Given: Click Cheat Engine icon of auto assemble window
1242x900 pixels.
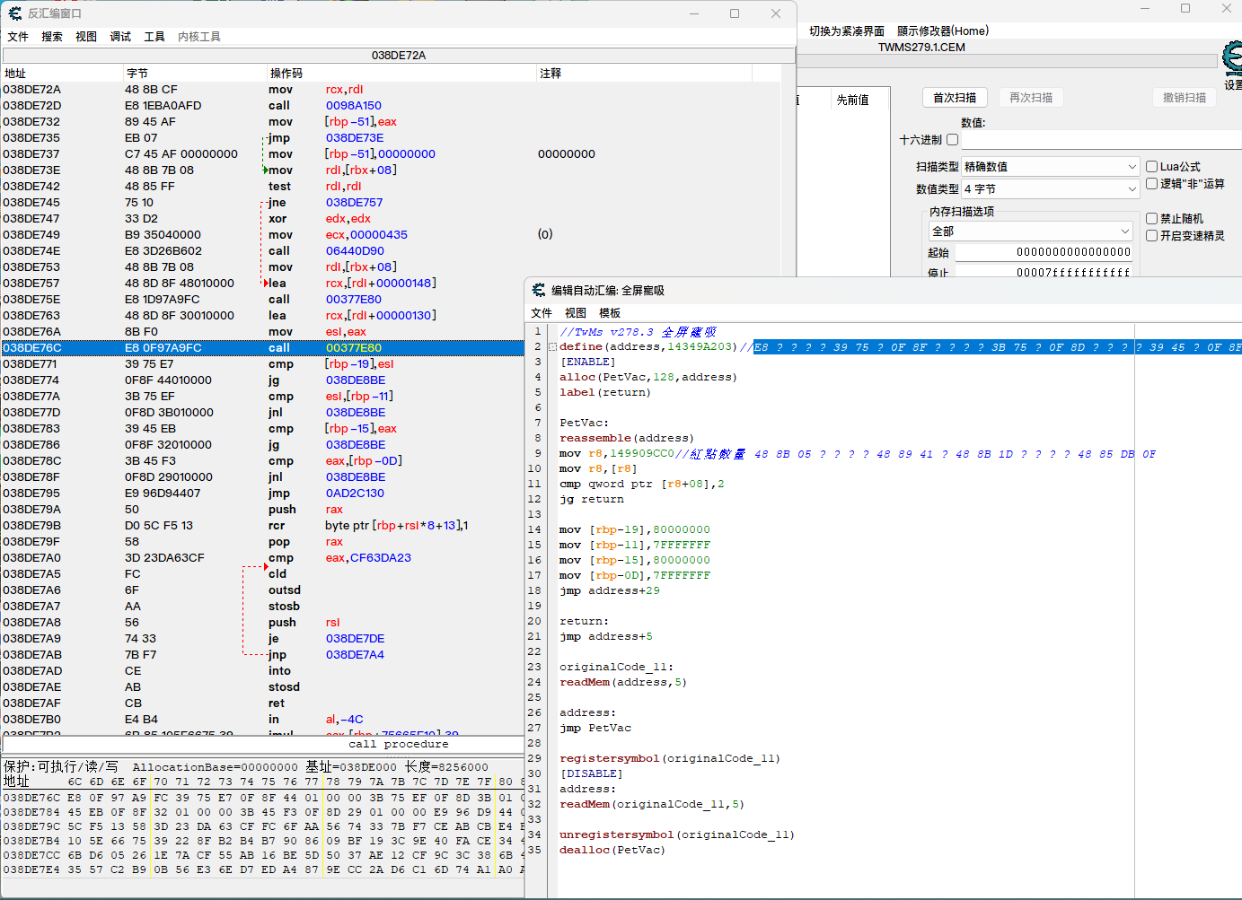Looking at the screenshot, I should (539, 290).
